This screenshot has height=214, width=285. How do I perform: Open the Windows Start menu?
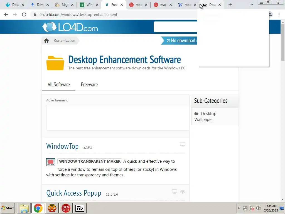click(8, 208)
